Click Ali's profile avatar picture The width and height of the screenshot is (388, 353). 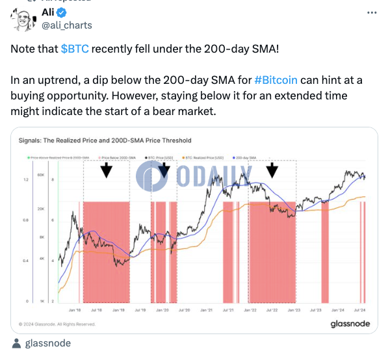pos(23,20)
